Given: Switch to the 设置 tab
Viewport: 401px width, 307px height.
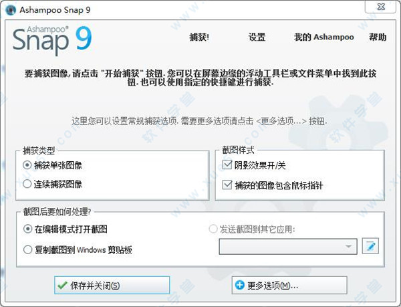Looking at the screenshot, I should tap(257, 37).
